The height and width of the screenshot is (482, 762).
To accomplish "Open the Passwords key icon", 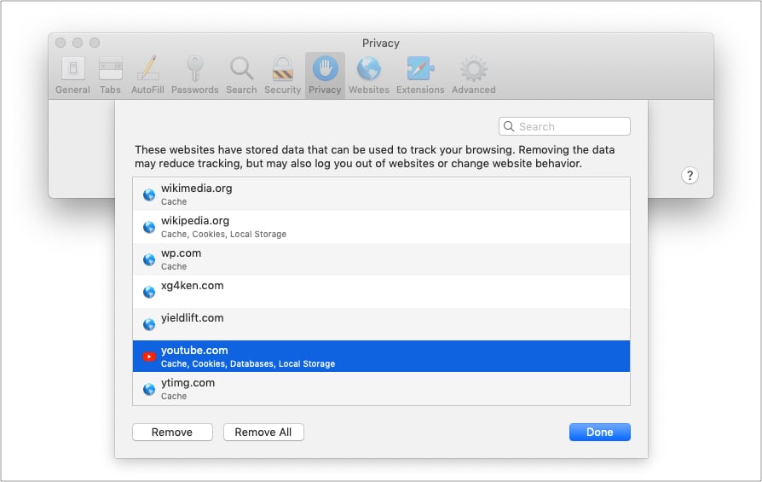I will [195, 68].
